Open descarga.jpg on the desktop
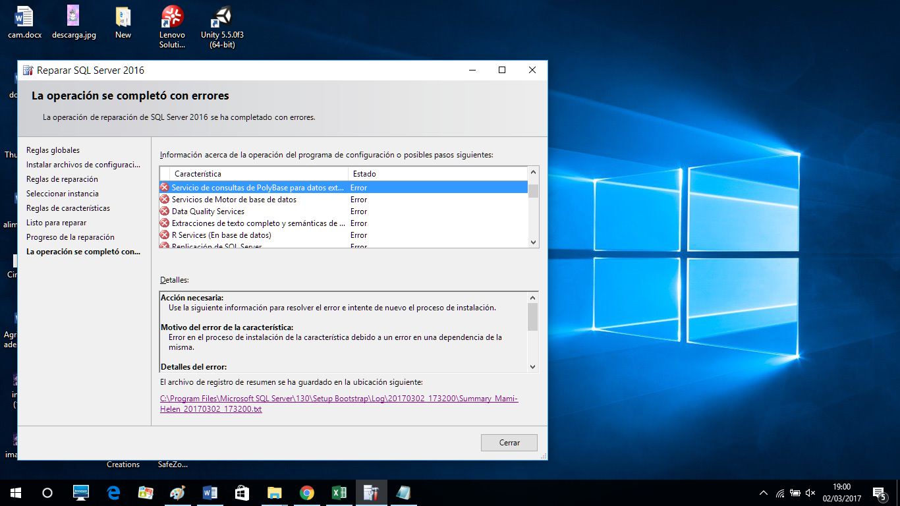Image resolution: width=900 pixels, height=506 pixels. click(x=74, y=22)
